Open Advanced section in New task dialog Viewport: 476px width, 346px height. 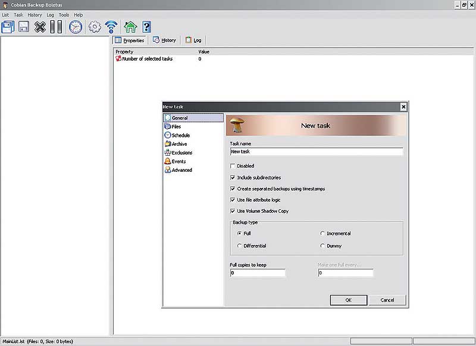click(x=178, y=170)
